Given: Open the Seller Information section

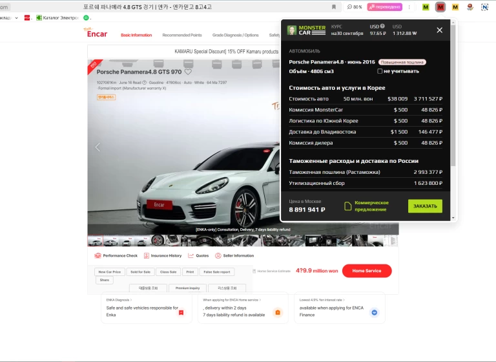Looking at the screenshot, I should coord(234,255).
